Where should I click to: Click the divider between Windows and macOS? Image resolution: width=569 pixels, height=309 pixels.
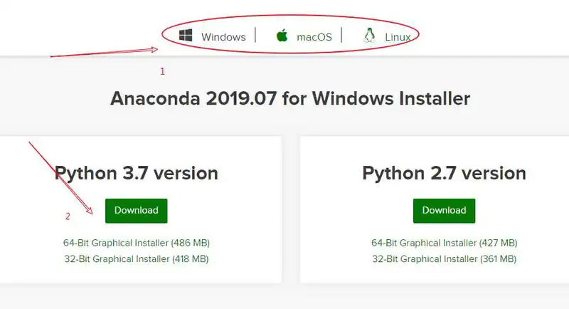(255, 35)
